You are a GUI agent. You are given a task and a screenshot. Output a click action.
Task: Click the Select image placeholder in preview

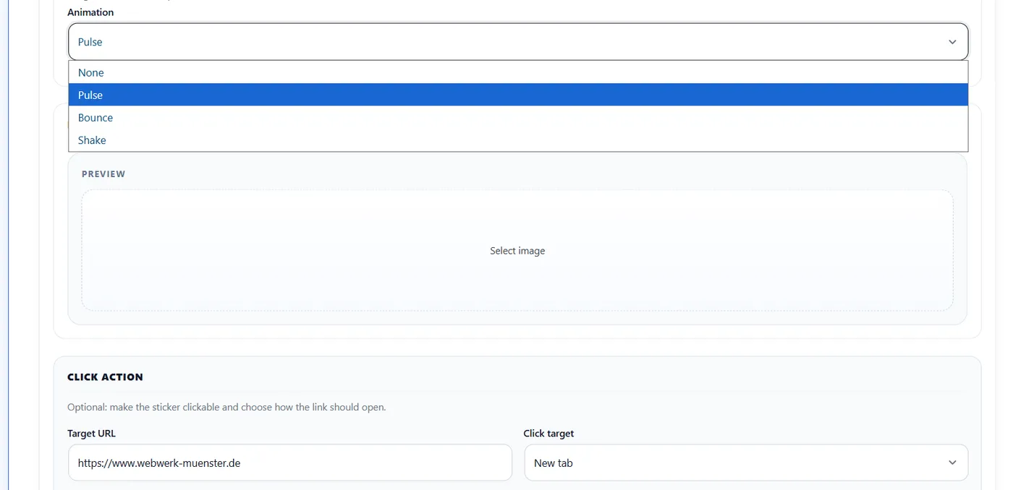point(517,251)
